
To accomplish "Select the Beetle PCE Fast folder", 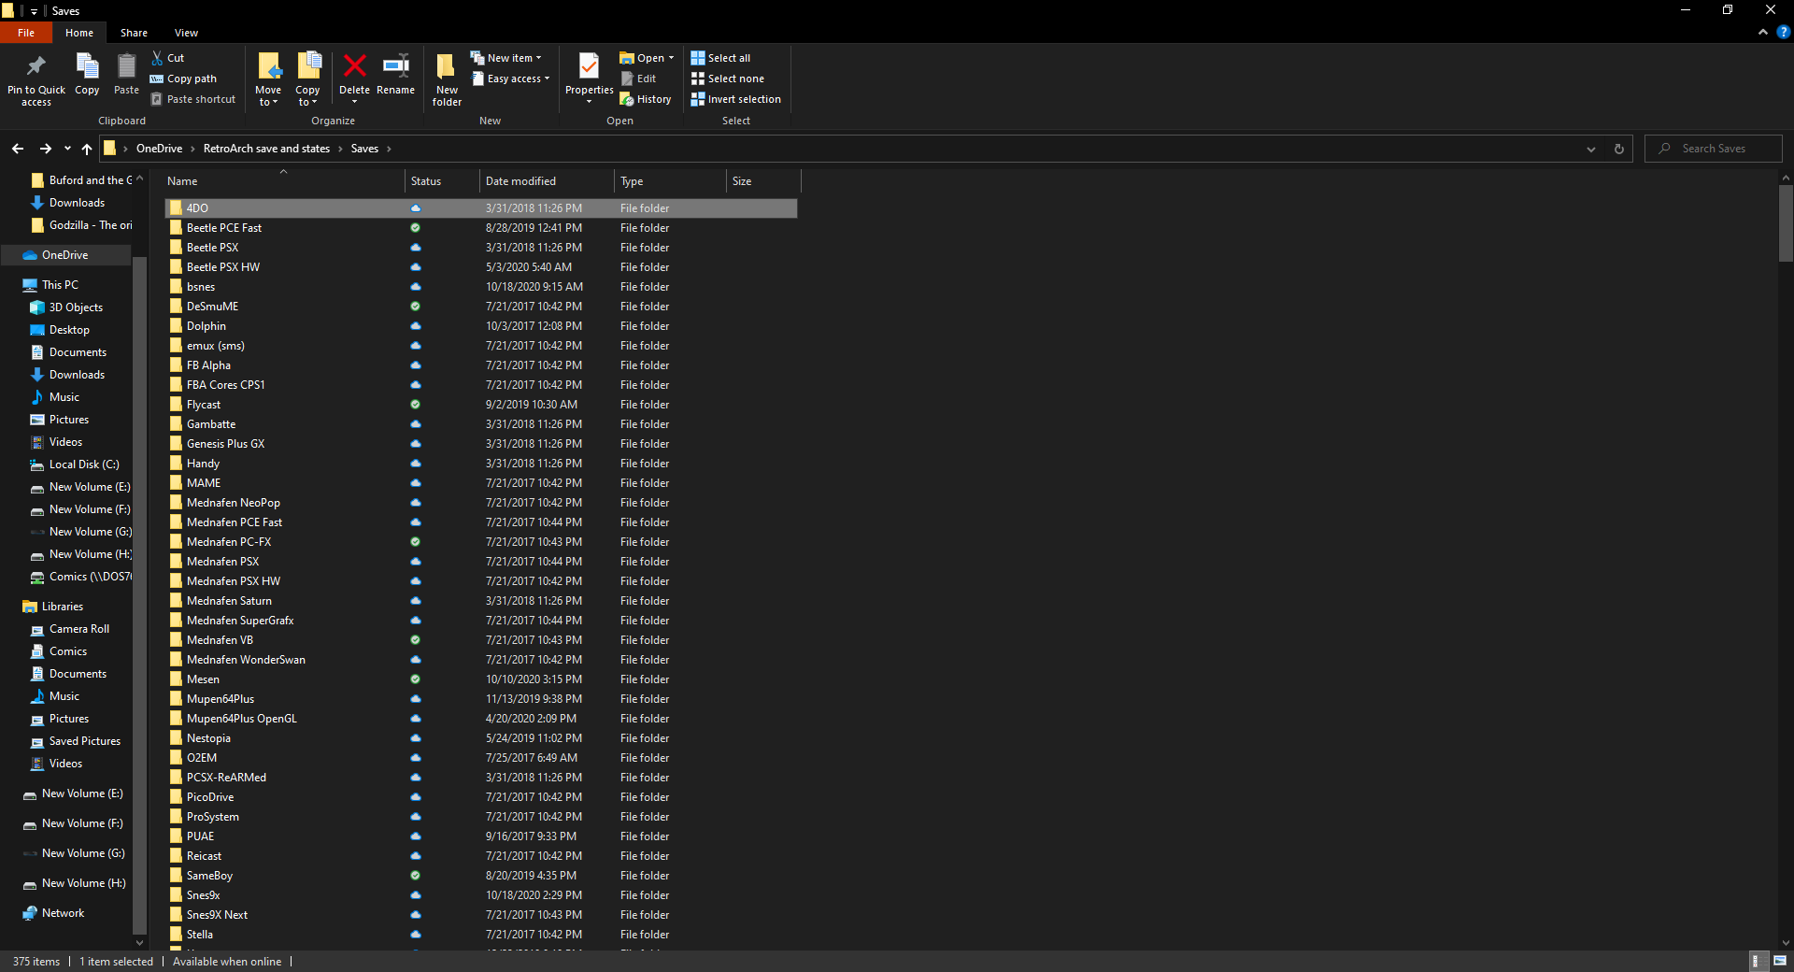I will (x=481, y=228).
